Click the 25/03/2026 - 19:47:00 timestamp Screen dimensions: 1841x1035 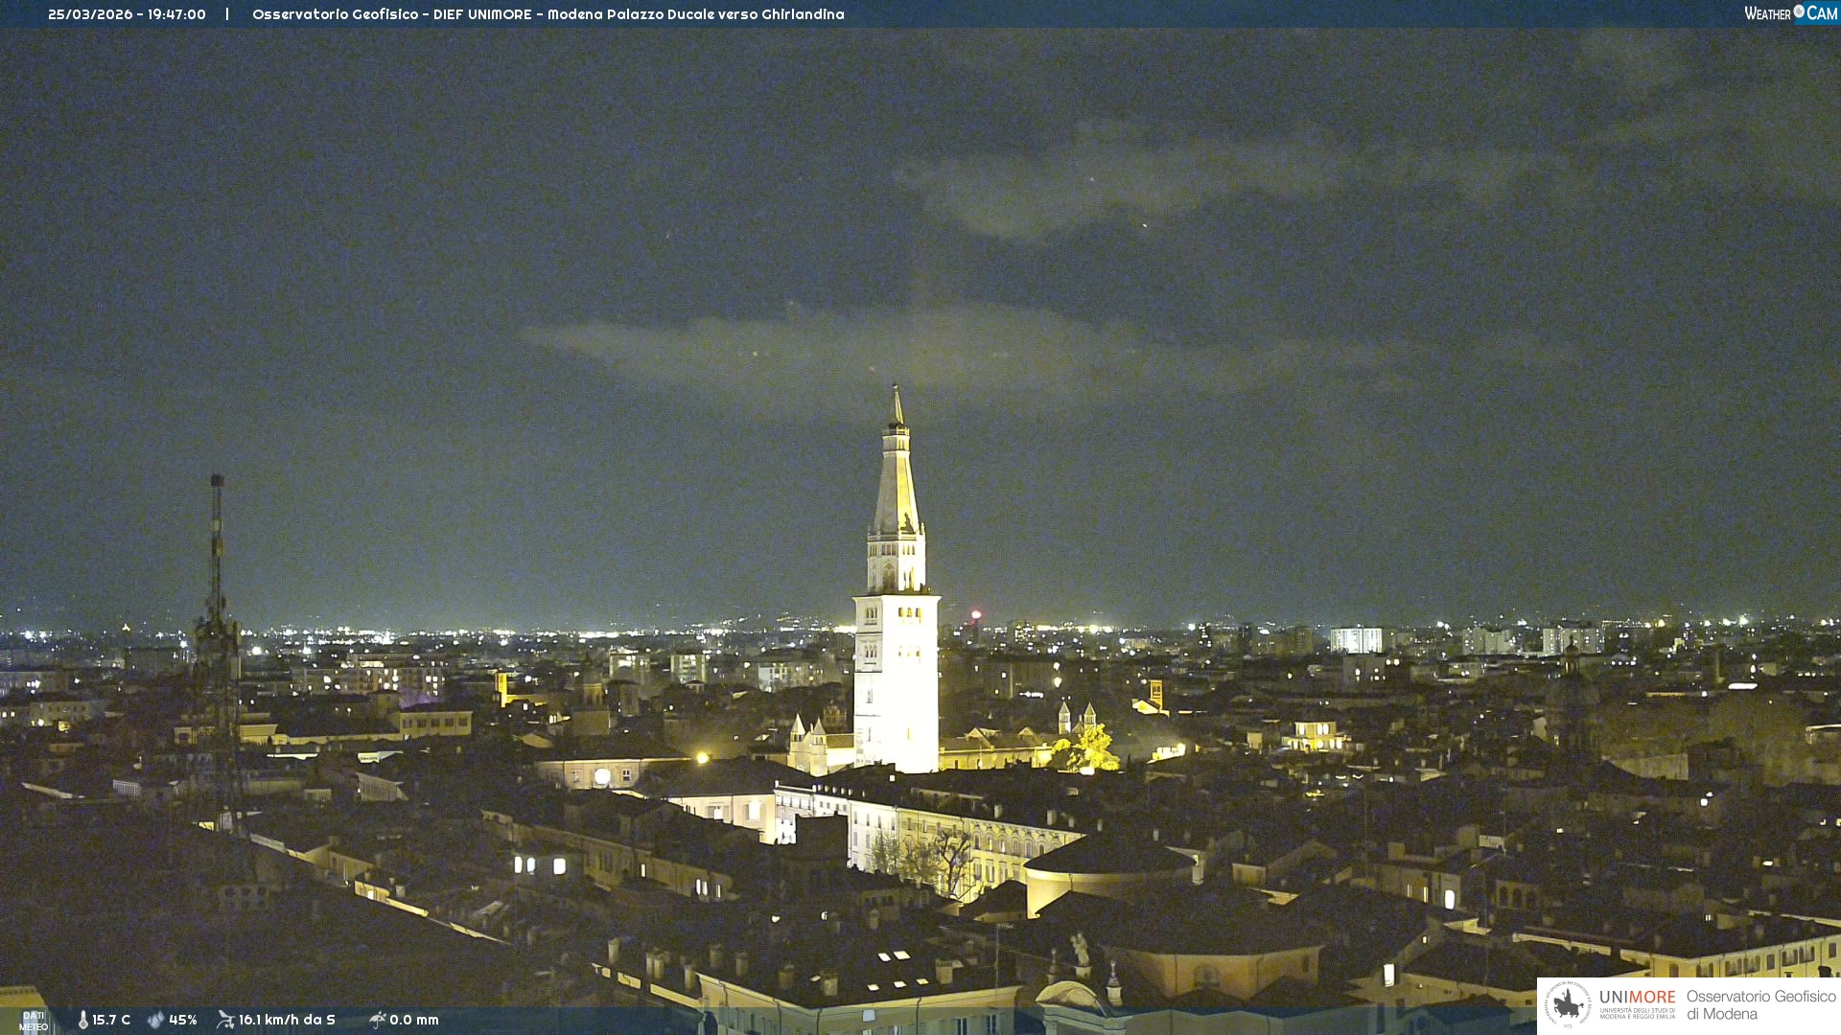pyautogui.click(x=127, y=14)
